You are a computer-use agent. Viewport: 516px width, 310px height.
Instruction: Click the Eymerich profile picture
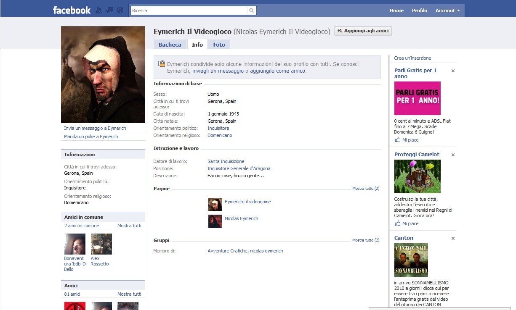click(103, 74)
